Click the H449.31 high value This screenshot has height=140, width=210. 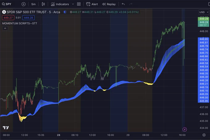[x=88, y=12]
